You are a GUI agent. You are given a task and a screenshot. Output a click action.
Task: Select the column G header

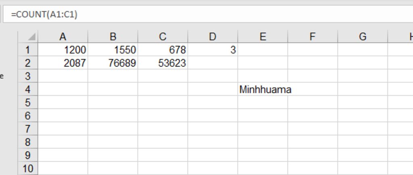[363, 37]
